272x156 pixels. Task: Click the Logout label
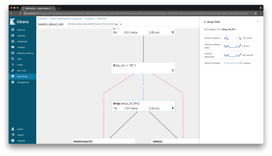click(x=20, y=135)
